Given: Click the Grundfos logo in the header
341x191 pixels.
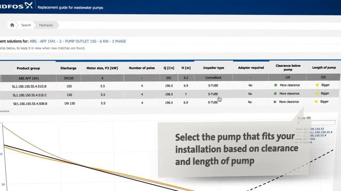Looking at the screenshot, I should click(17, 6).
